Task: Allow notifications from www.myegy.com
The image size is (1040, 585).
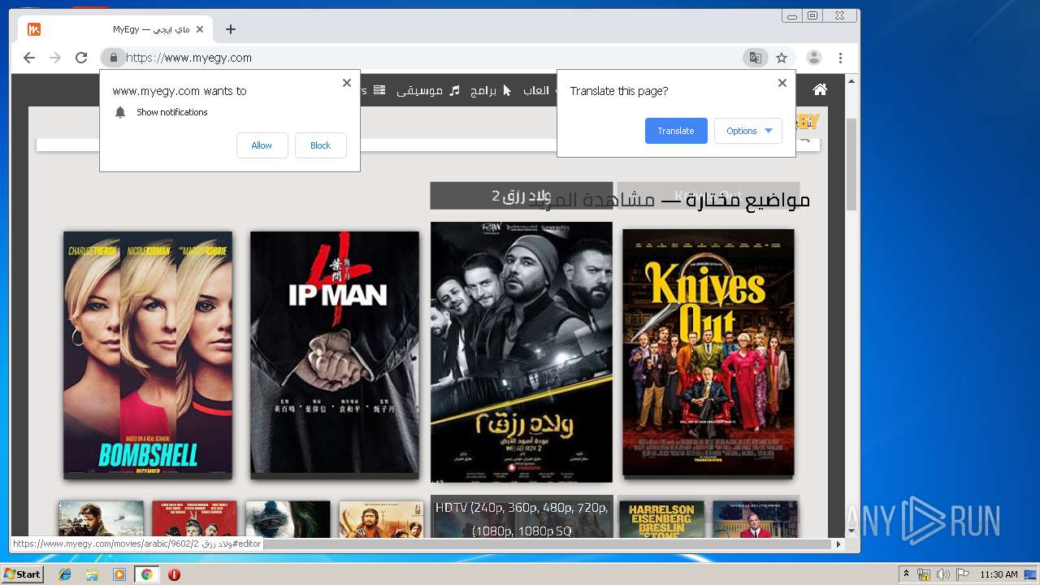Action: point(262,145)
